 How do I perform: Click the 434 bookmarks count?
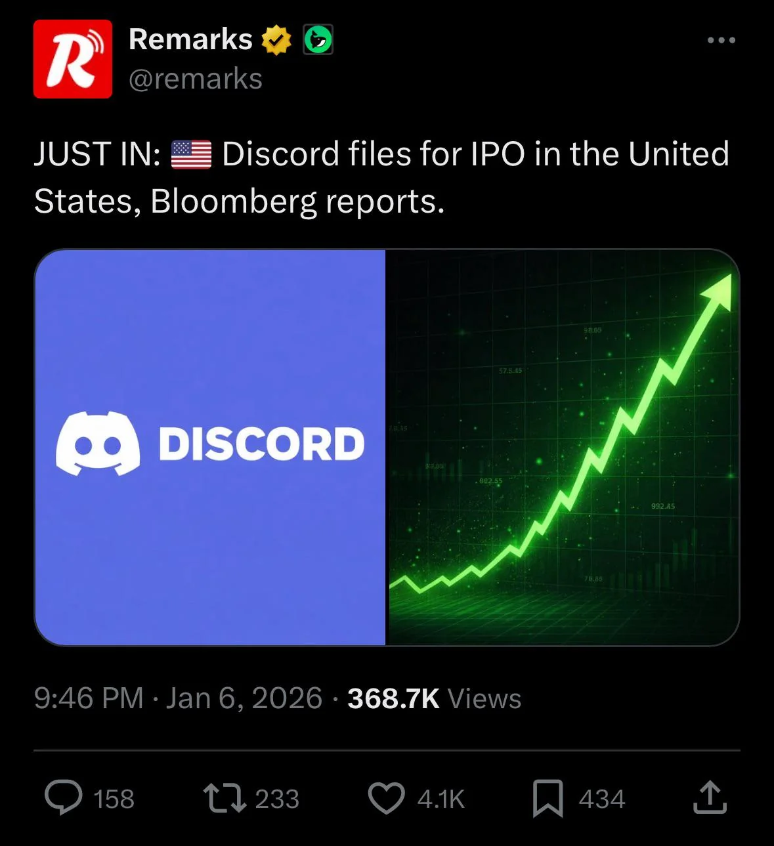pos(601,799)
